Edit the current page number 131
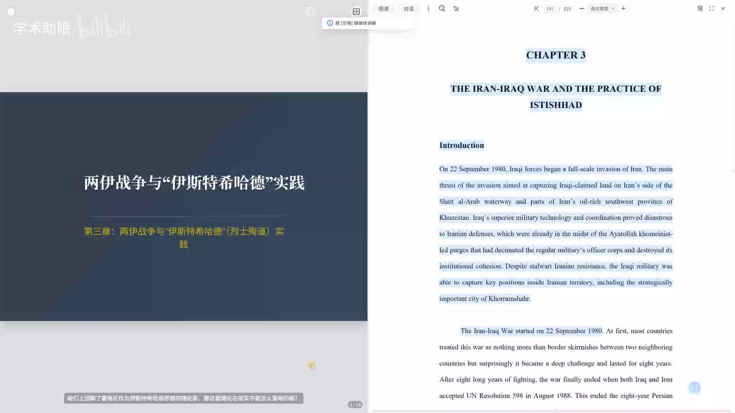This screenshot has height=413, width=735. (x=550, y=9)
